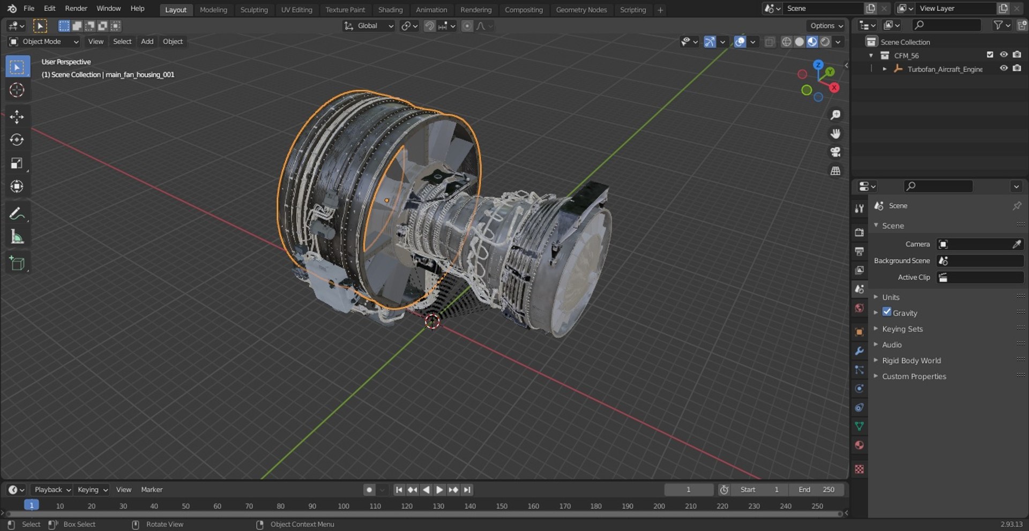Viewport: 1029px width, 531px height.
Task: Switch to rendered viewport shading
Action: coord(825,42)
